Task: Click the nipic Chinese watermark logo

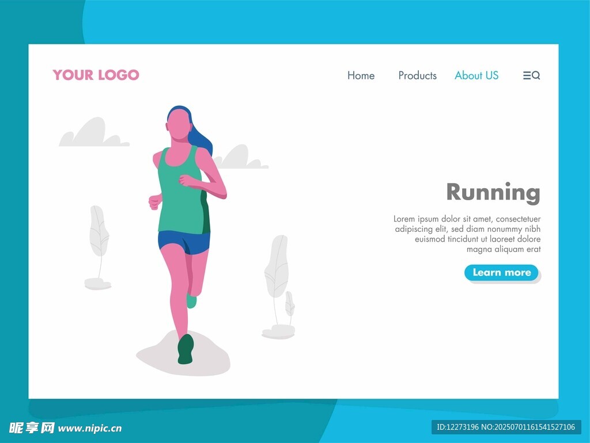Action: (32, 427)
